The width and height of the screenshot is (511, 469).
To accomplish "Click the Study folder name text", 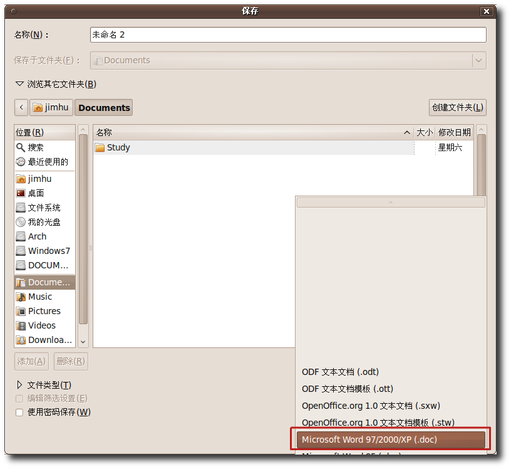I will point(118,147).
